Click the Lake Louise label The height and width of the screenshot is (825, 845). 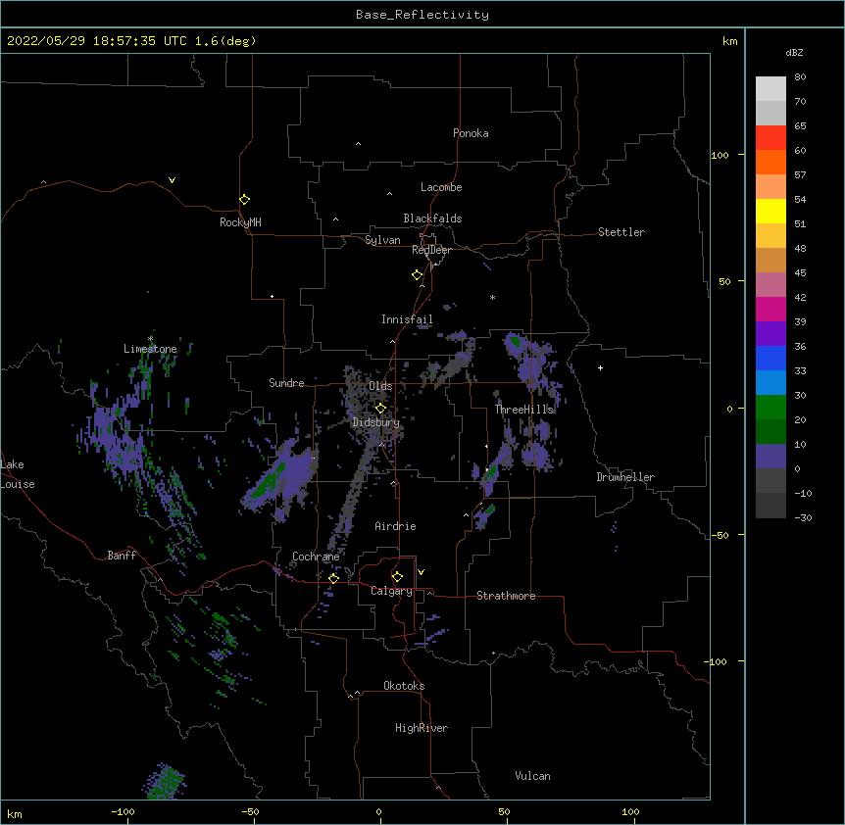click(x=18, y=474)
